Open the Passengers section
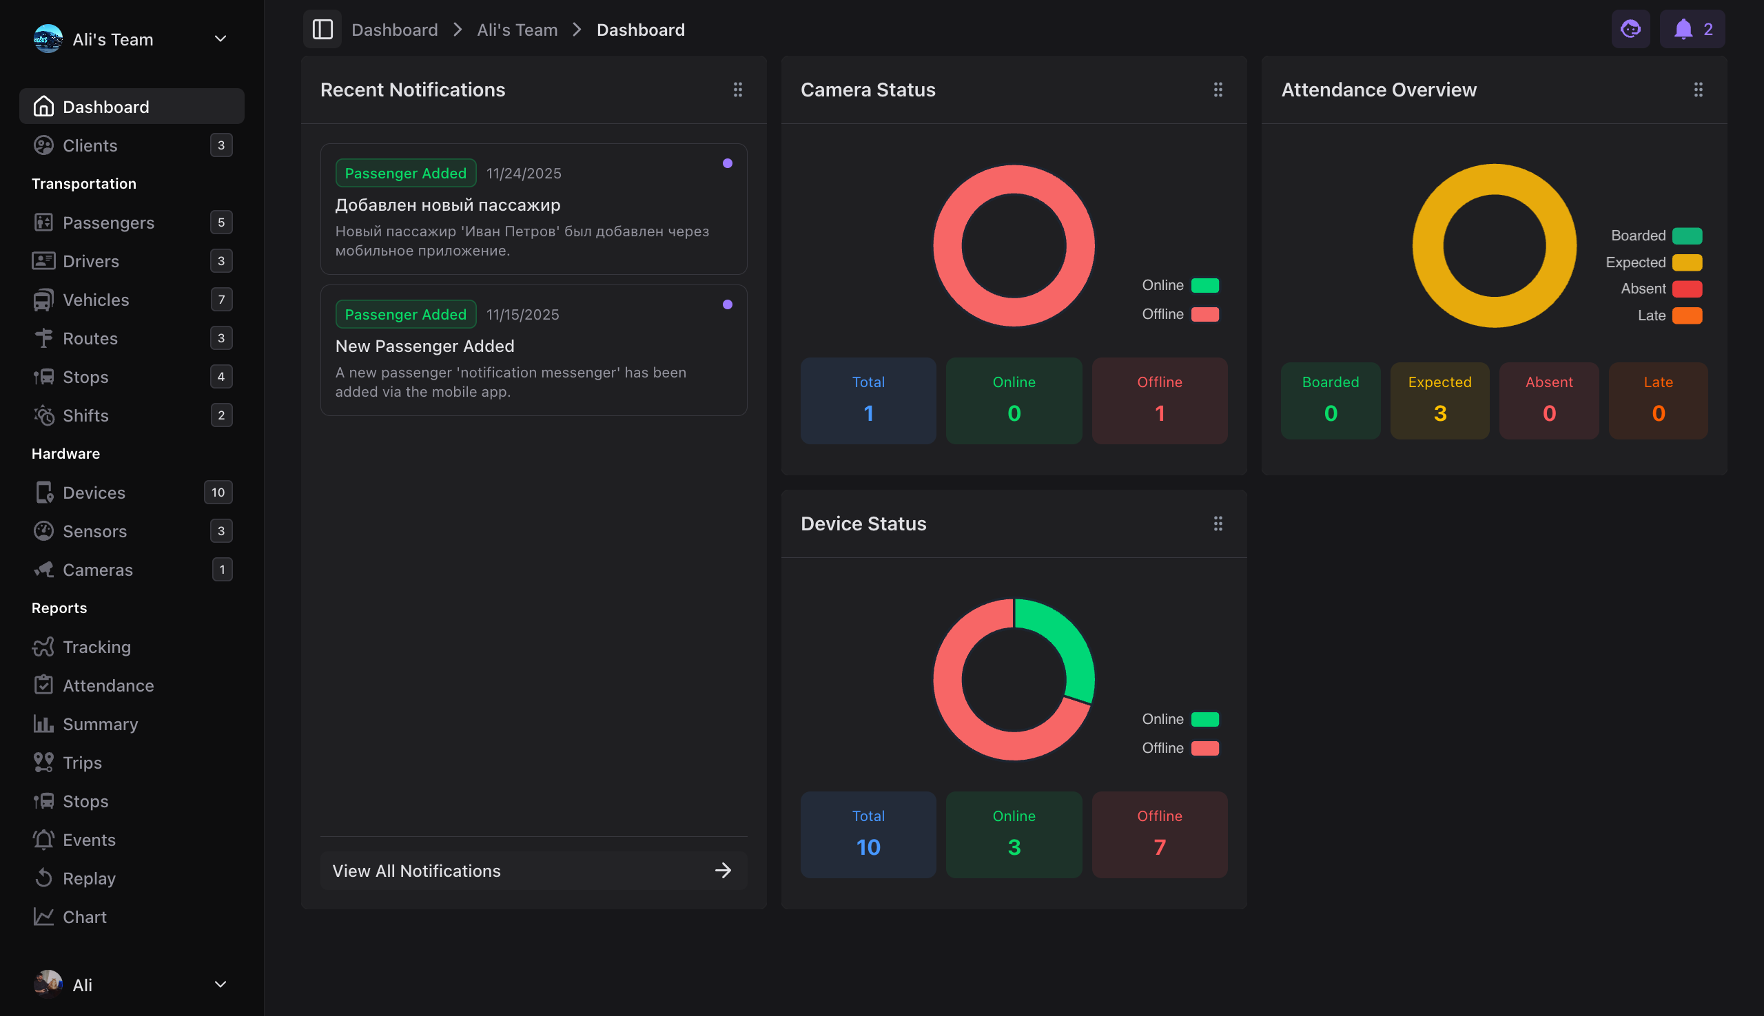The height and width of the screenshot is (1016, 1764). 109,222
